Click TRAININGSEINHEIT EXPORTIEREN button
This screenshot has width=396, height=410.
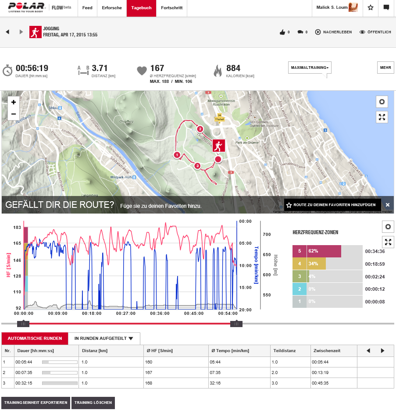[36, 403]
